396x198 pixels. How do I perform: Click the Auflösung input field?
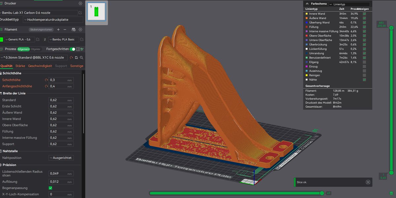(x=61, y=182)
